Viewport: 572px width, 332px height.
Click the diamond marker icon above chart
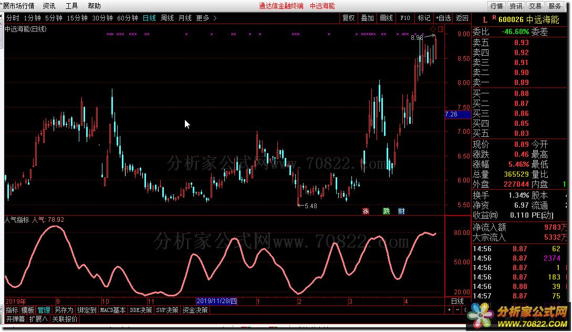pos(433,29)
